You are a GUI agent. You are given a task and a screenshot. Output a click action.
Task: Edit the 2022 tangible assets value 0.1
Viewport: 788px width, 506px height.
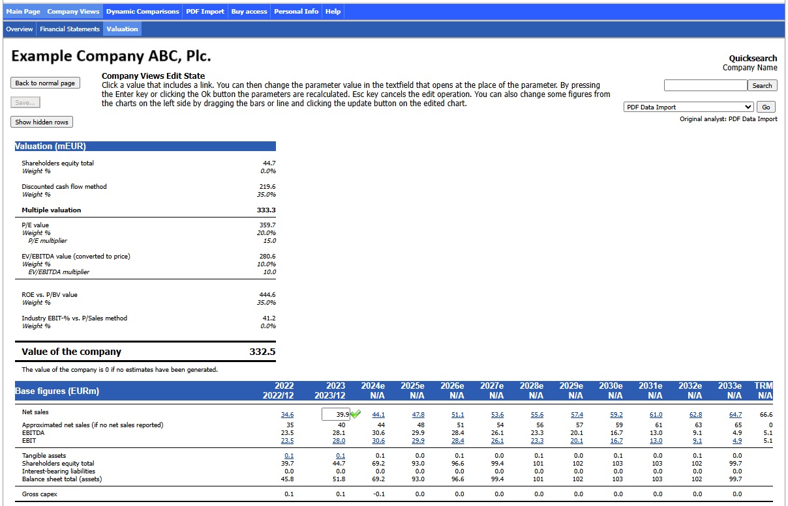click(x=289, y=455)
